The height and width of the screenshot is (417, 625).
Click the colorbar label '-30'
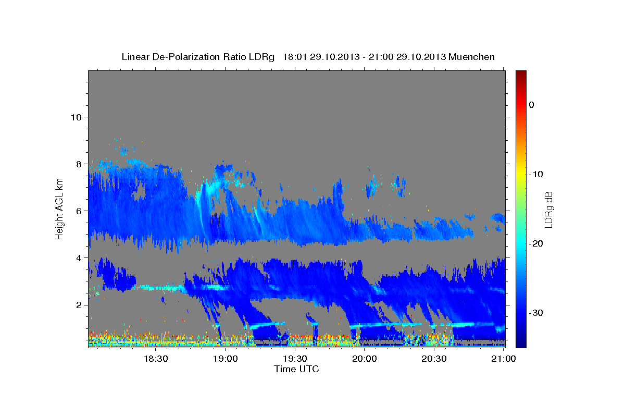tap(536, 313)
